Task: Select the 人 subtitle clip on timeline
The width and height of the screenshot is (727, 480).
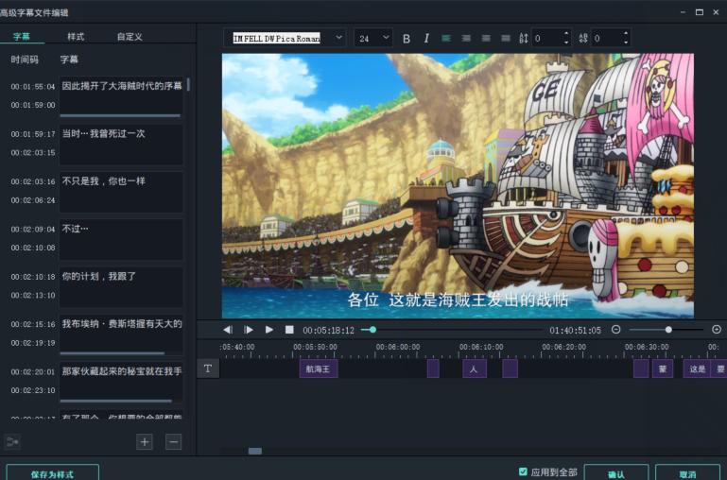Action: pyautogui.click(x=475, y=369)
